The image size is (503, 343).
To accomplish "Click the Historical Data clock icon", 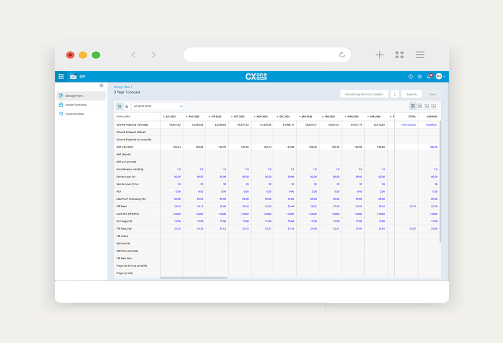I will tap(60, 114).
